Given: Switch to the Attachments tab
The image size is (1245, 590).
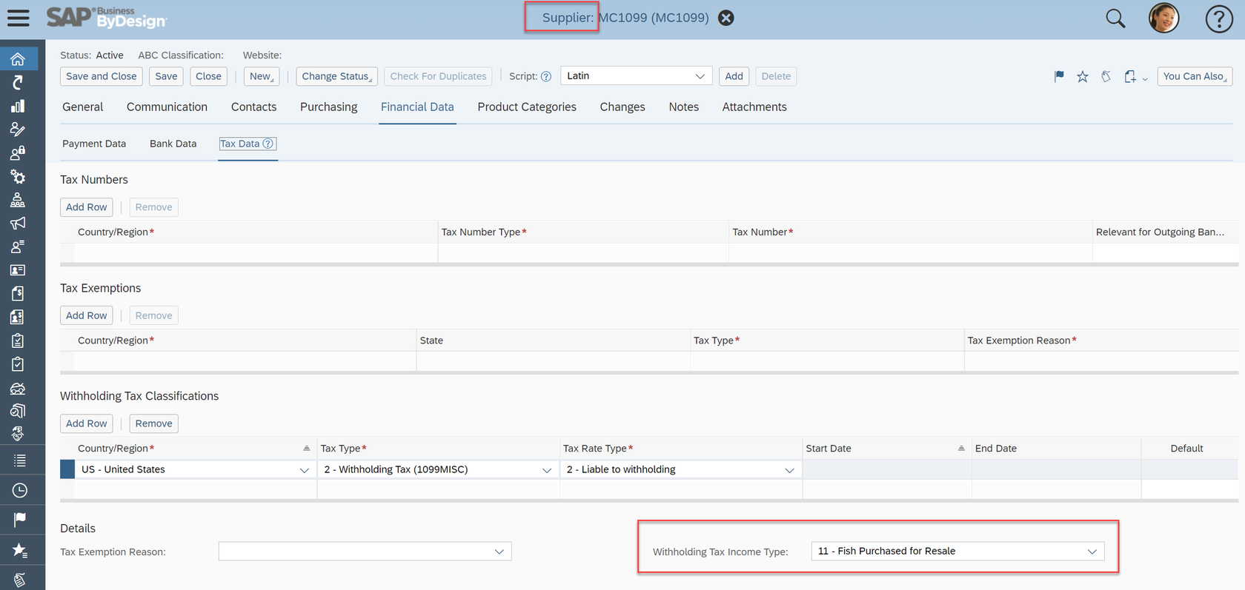Looking at the screenshot, I should 754,107.
